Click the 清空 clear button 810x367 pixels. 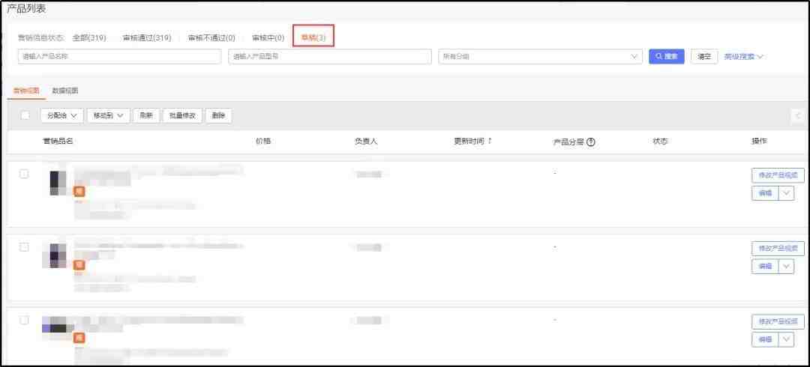pyautogui.click(x=704, y=57)
